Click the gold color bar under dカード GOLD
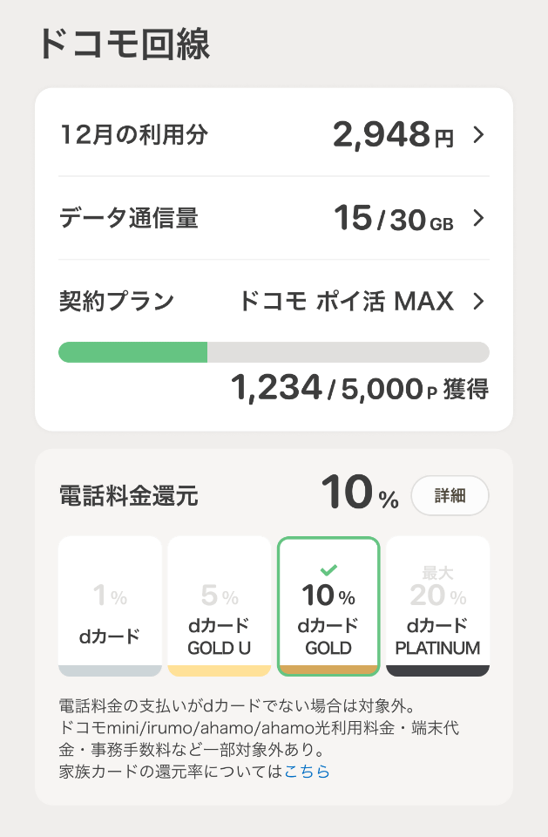This screenshot has height=837, width=548. click(328, 670)
